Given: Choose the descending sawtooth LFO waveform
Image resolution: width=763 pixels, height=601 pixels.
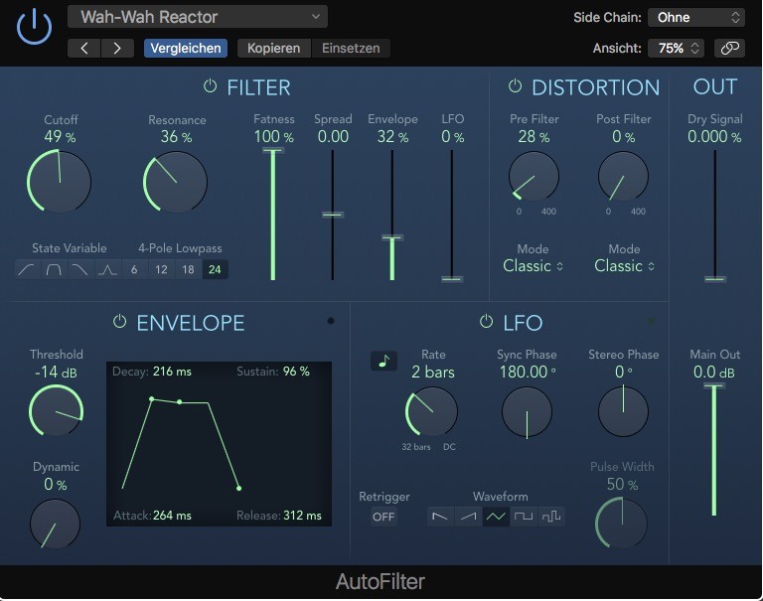Looking at the screenshot, I should pos(440,516).
